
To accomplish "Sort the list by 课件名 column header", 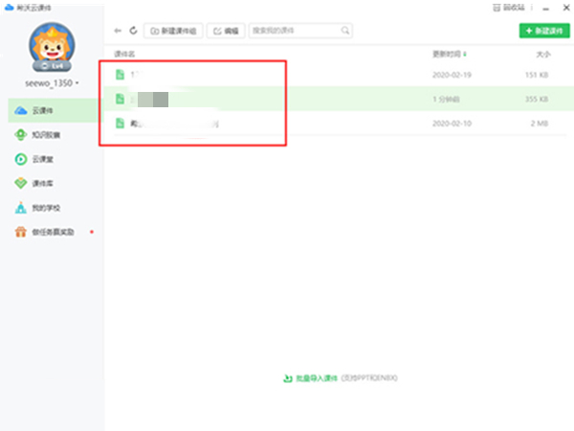I will [125, 55].
